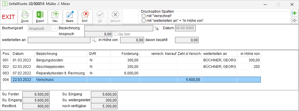Edit entry with Bearb. pencil button
This screenshot has width=299, height=111.
point(70,17)
